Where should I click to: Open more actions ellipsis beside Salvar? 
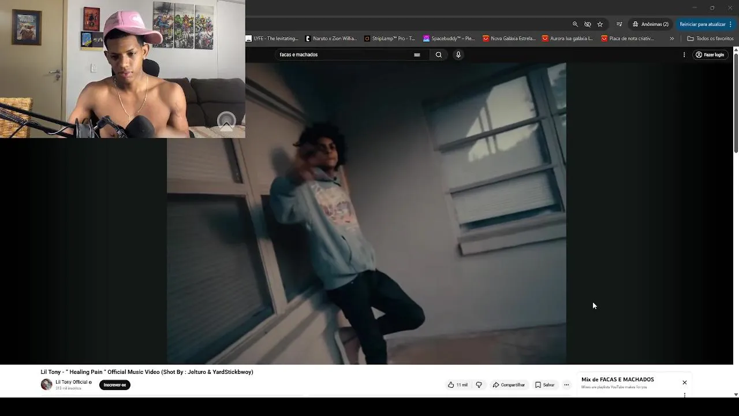(x=566, y=385)
